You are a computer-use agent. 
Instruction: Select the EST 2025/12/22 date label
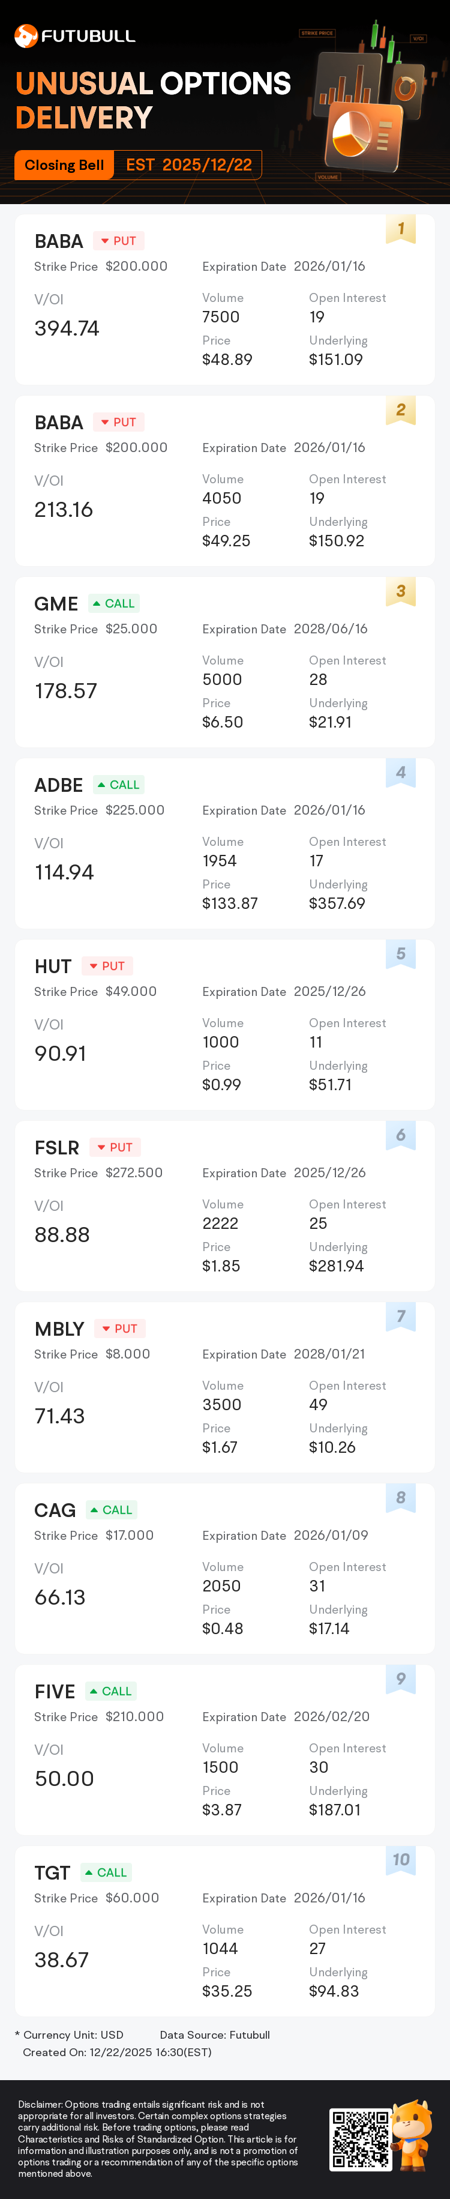tap(189, 166)
